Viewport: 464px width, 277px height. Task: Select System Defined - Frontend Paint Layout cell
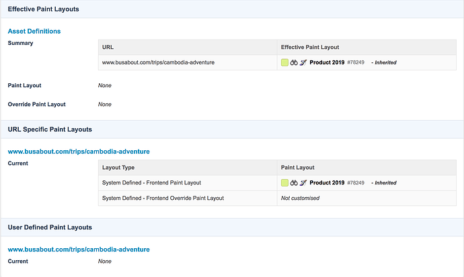[x=151, y=182]
